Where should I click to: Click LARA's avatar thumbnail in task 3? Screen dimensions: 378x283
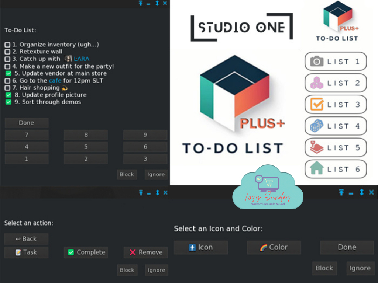tap(68, 59)
